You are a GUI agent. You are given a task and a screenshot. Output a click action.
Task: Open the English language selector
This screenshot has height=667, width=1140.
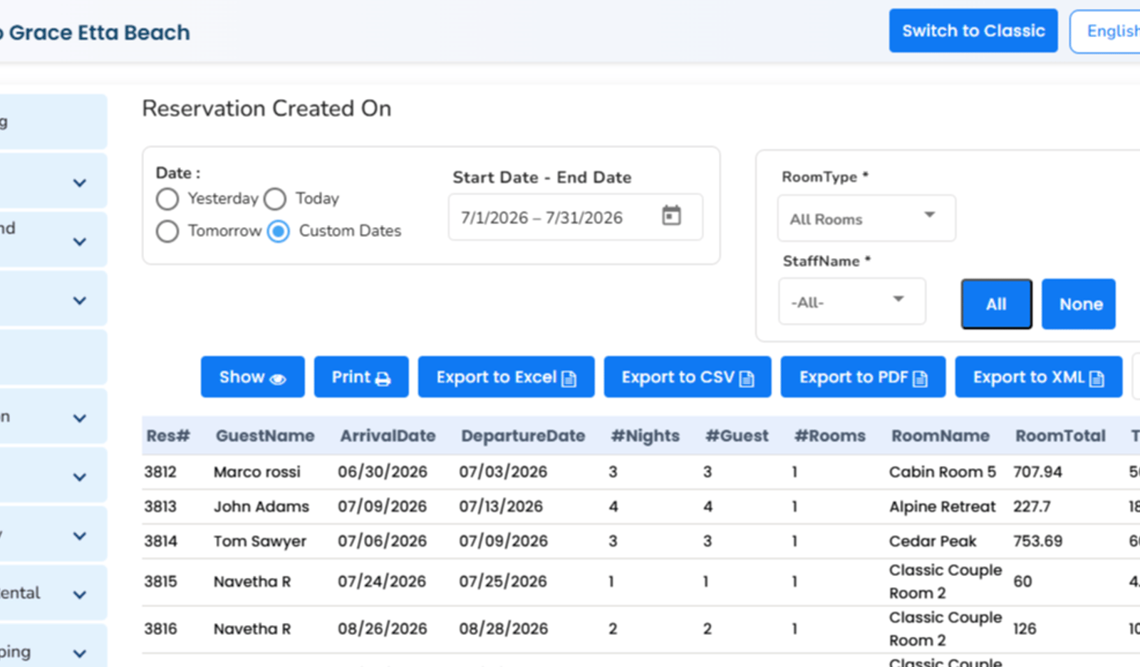click(1105, 31)
